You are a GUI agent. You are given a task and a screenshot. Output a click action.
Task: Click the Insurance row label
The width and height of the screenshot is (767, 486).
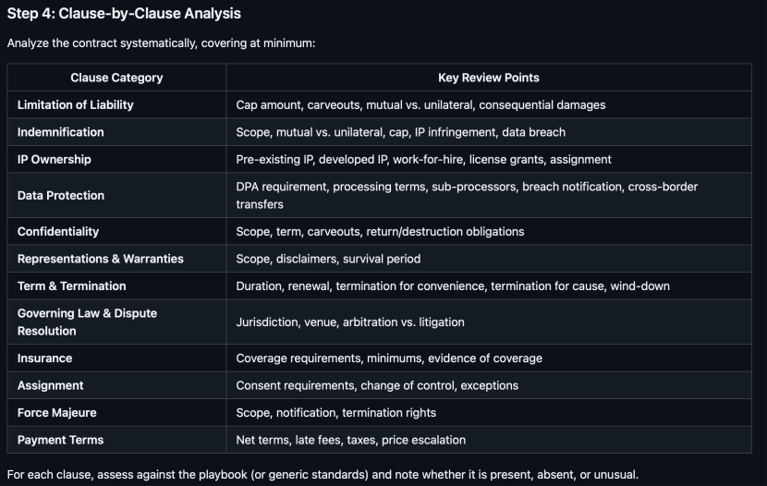click(x=45, y=358)
